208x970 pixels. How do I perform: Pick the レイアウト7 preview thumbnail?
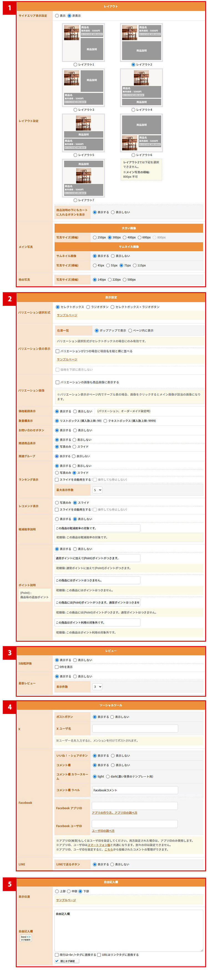point(83,178)
